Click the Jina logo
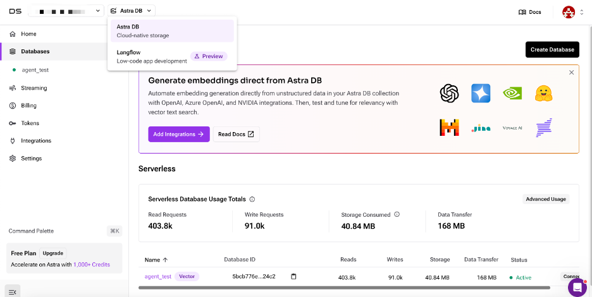The image size is (592, 297). (x=481, y=129)
